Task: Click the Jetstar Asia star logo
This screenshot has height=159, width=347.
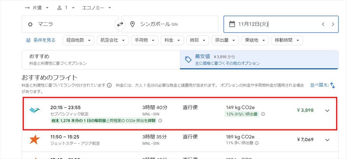Action: pyautogui.click(x=35, y=140)
